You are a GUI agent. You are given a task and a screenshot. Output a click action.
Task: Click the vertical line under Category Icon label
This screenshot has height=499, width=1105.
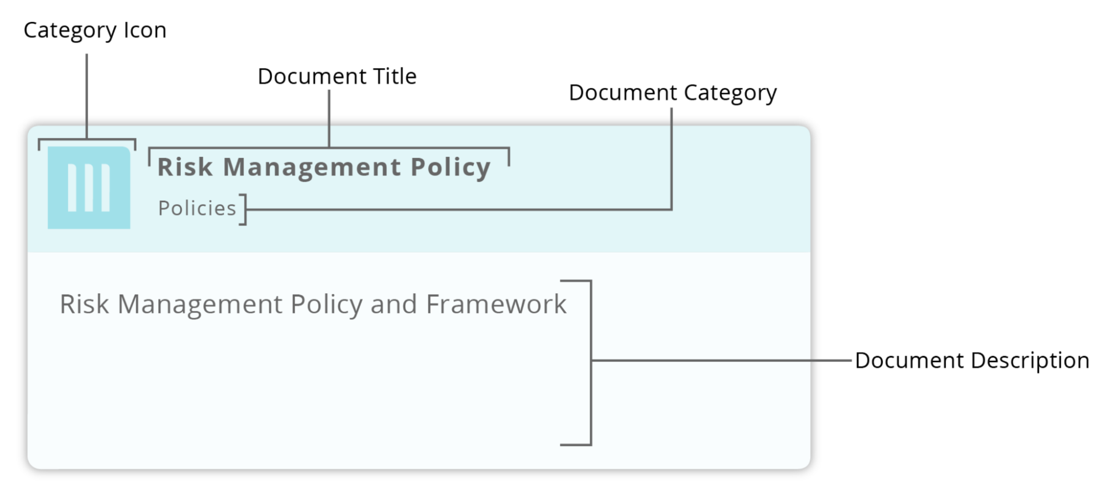(x=87, y=95)
